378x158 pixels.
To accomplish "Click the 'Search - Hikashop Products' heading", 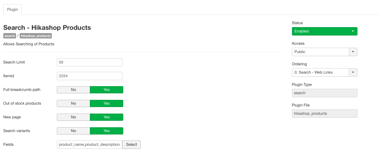I will point(47,28).
